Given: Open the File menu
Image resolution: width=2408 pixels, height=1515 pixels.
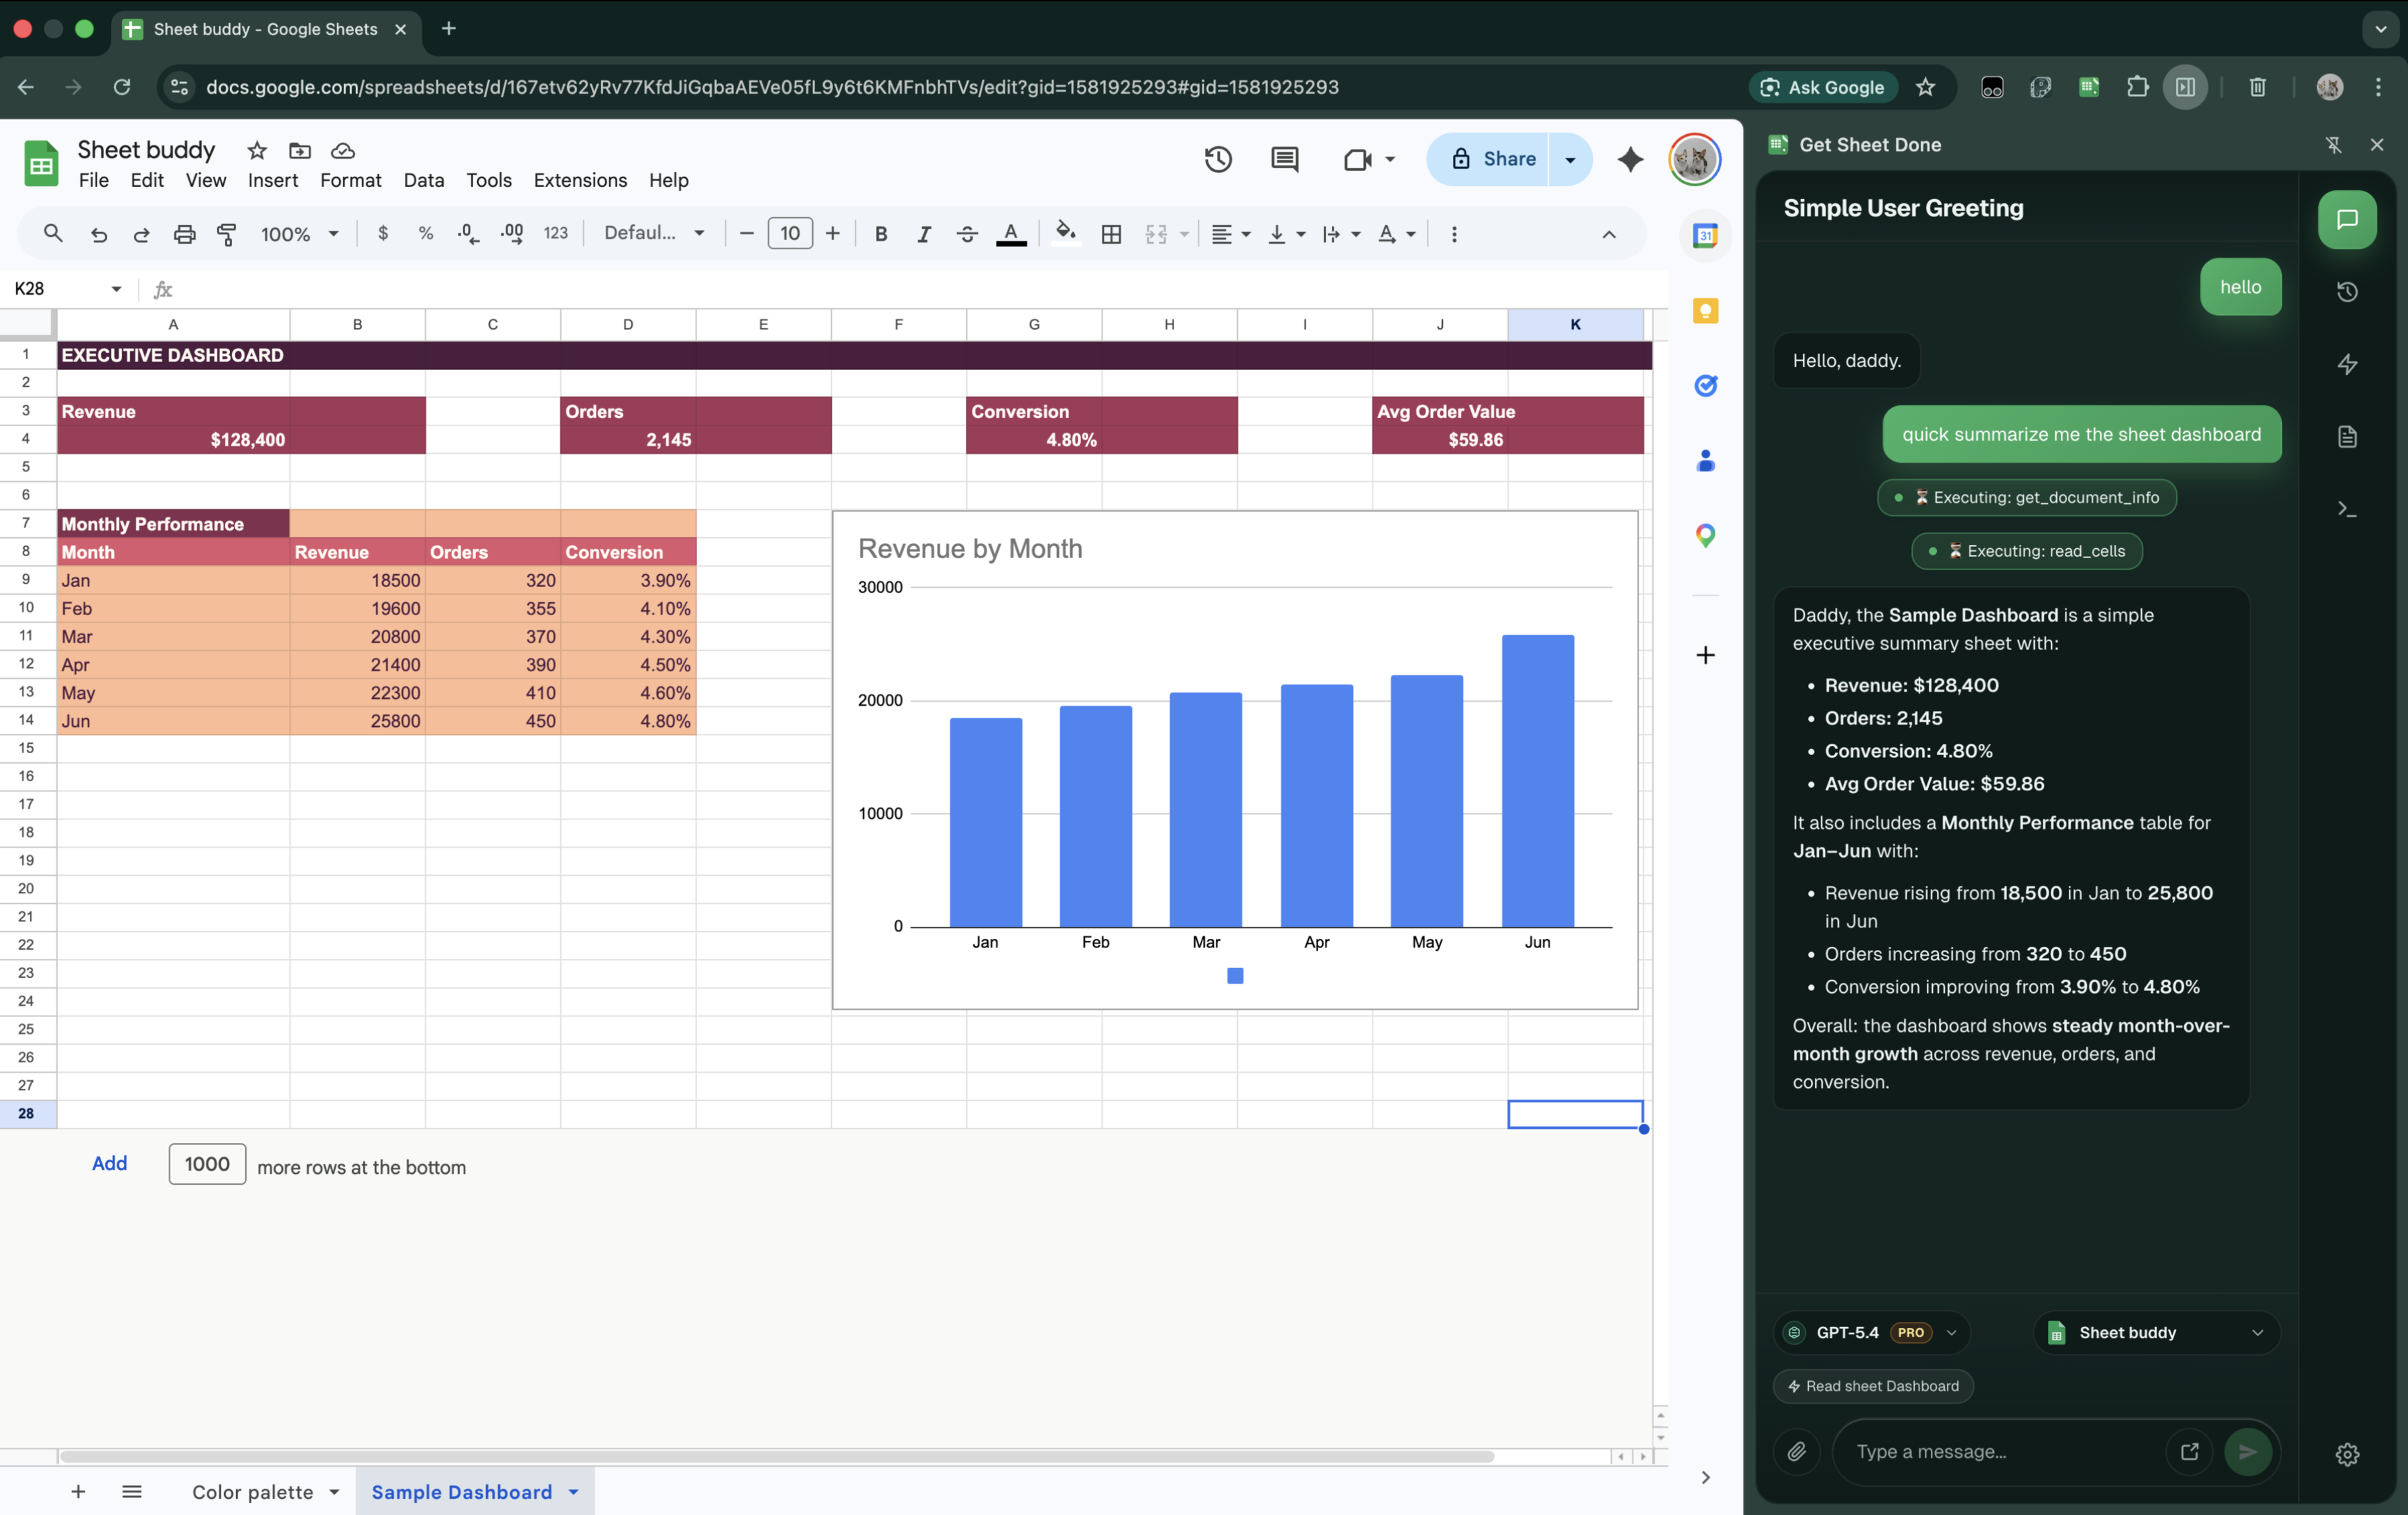Looking at the screenshot, I should 93,180.
